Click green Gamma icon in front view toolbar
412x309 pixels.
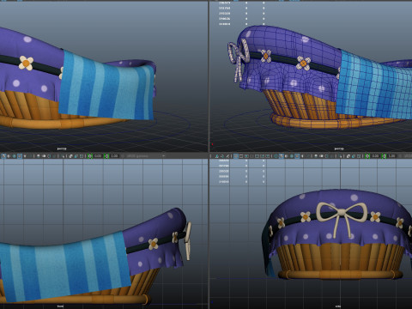pyautogui.click(x=106, y=156)
